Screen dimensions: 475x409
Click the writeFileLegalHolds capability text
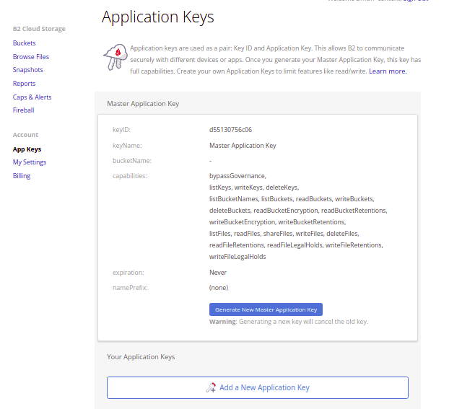click(237, 257)
